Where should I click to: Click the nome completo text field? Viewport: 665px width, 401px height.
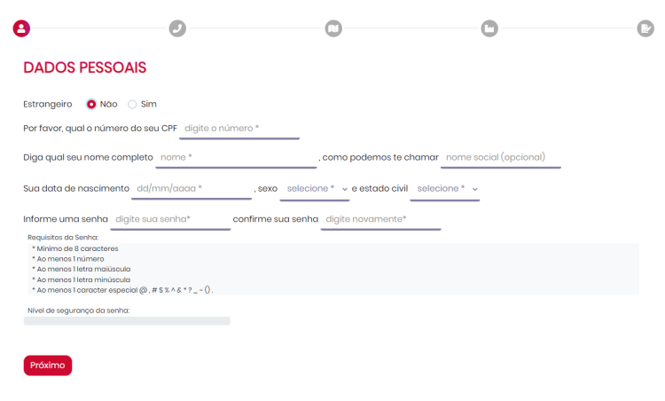point(236,158)
